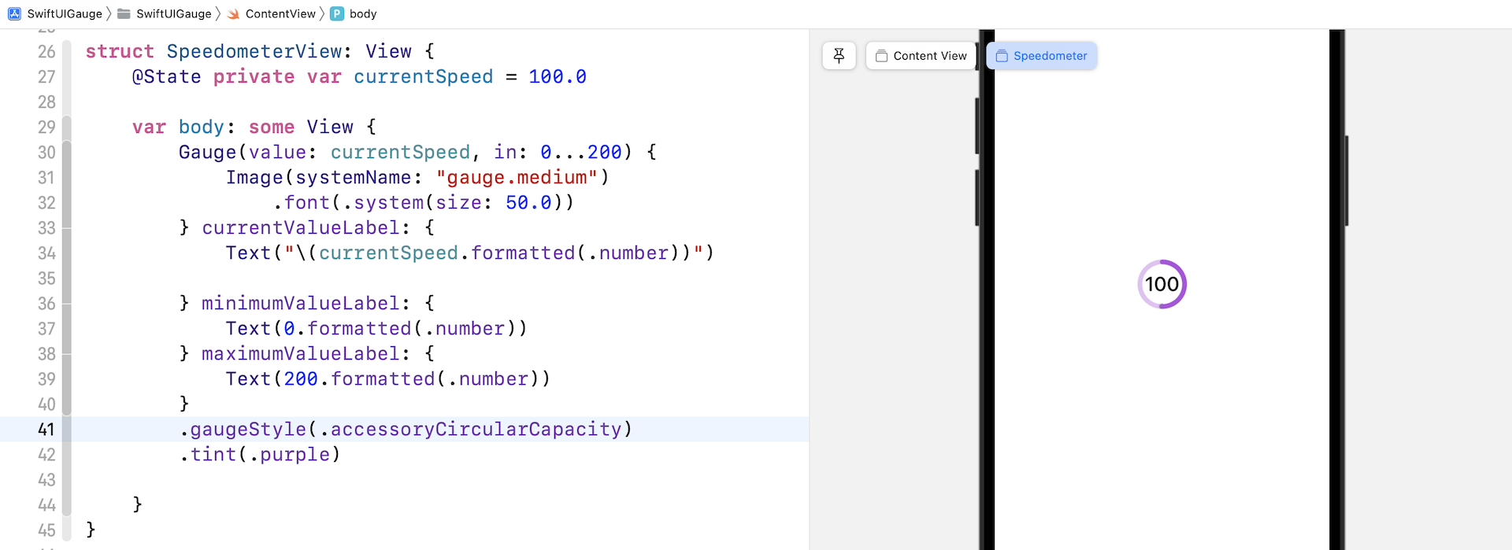
Task: Click the purple circular gauge showing 100
Action: point(1162,284)
